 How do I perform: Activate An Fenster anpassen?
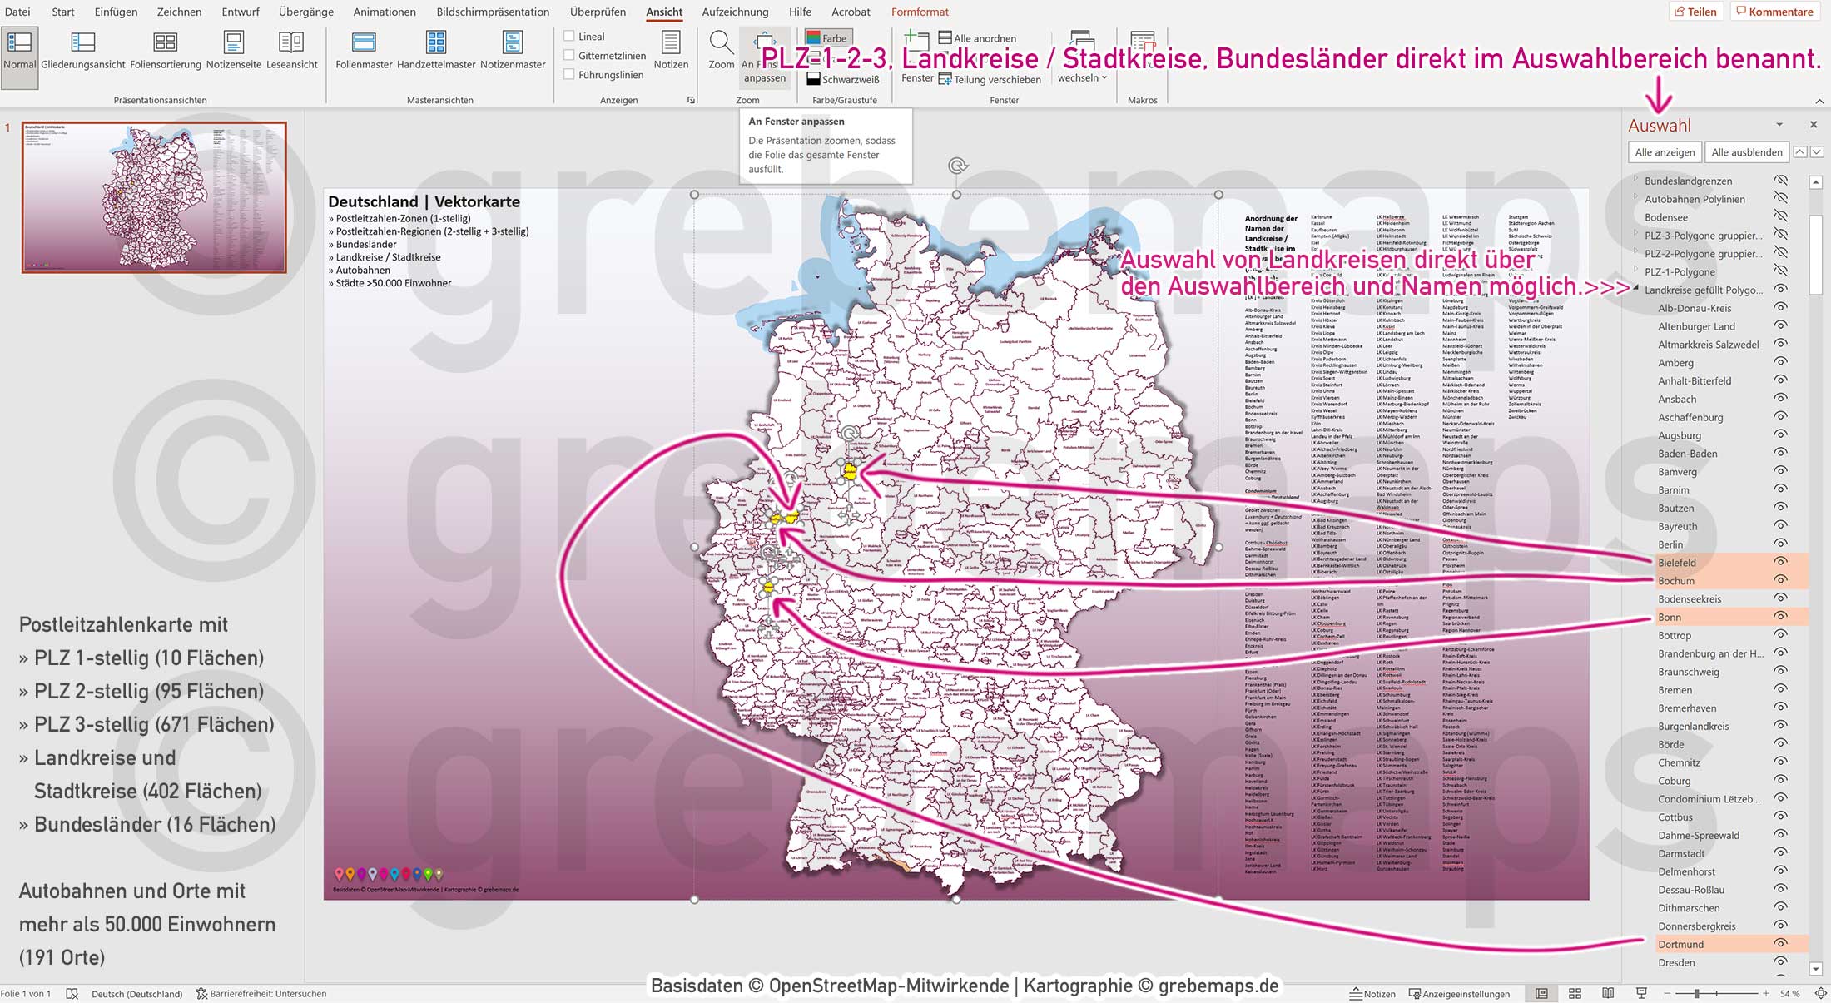pos(764,58)
